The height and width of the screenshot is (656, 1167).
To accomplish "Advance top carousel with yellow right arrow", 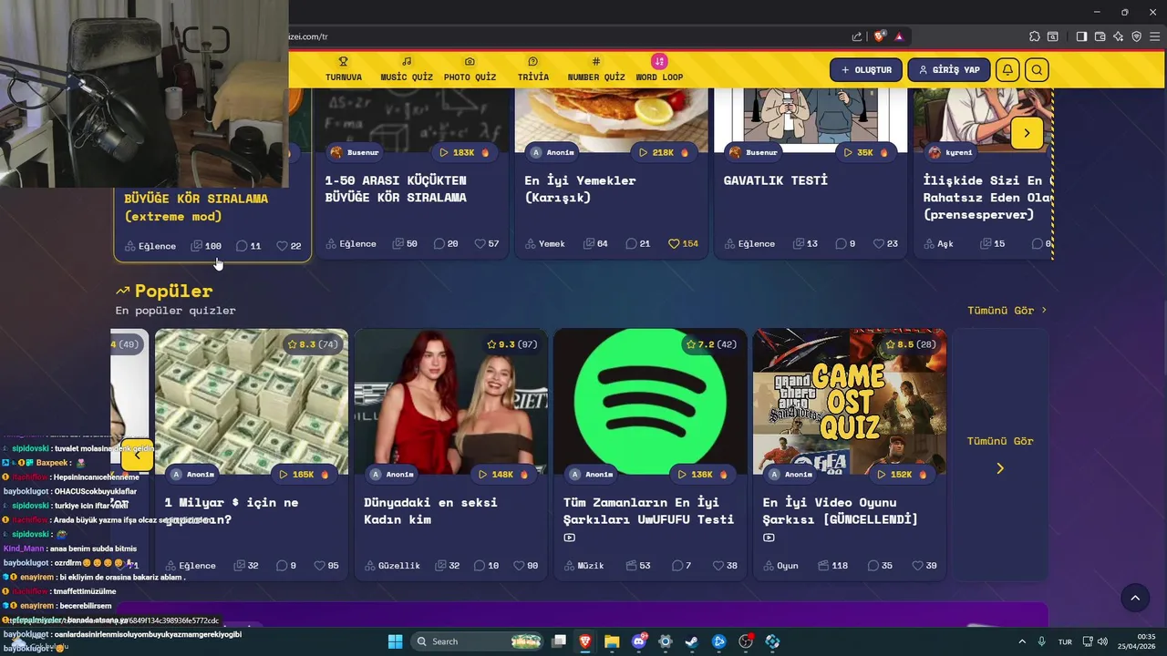I will (x=1027, y=133).
